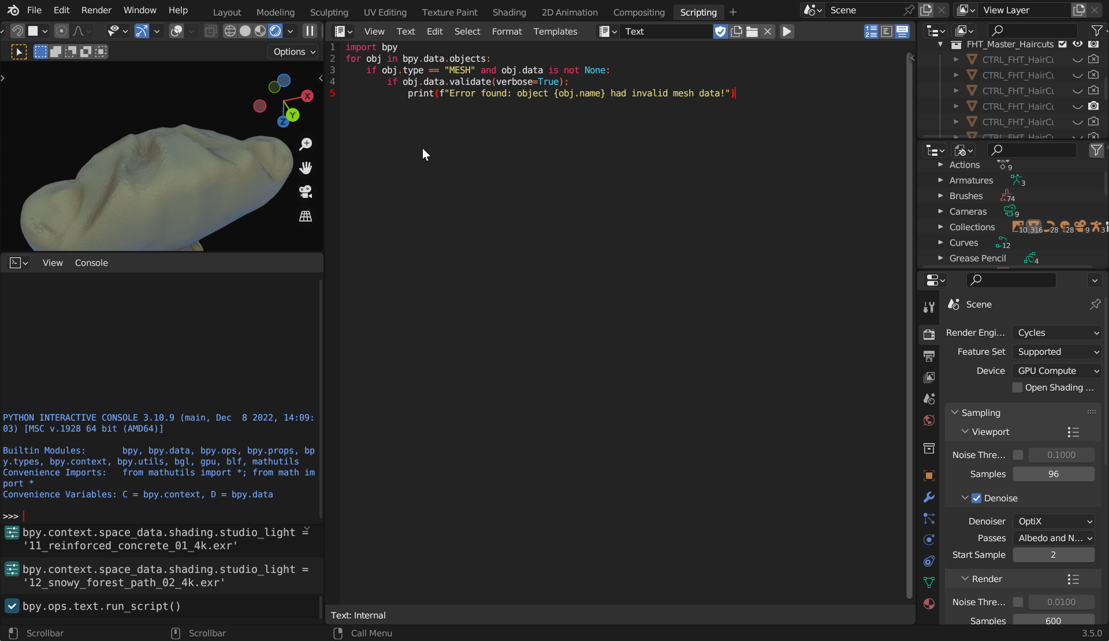Enable Render Noise Threshold checkbox
The width and height of the screenshot is (1109, 641).
click(1018, 602)
